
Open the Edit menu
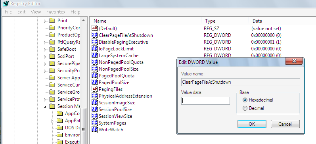tap(21, 12)
